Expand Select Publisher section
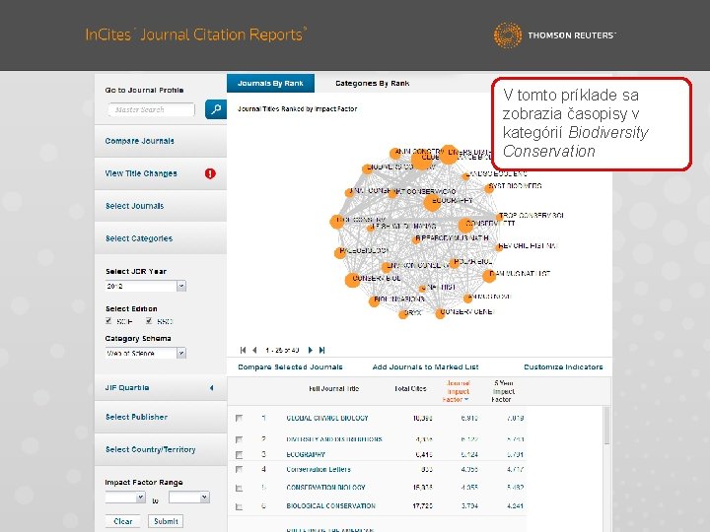The height and width of the screenshot is (532, 710). click(x=161, y=417)
